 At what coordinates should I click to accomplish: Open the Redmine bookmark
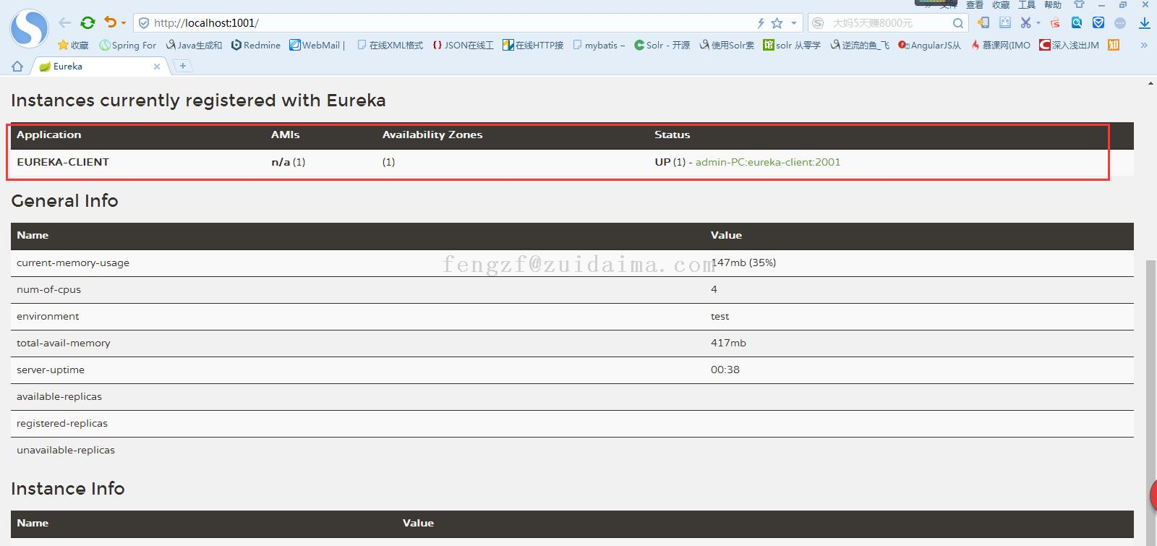click(x=256, y=45)
